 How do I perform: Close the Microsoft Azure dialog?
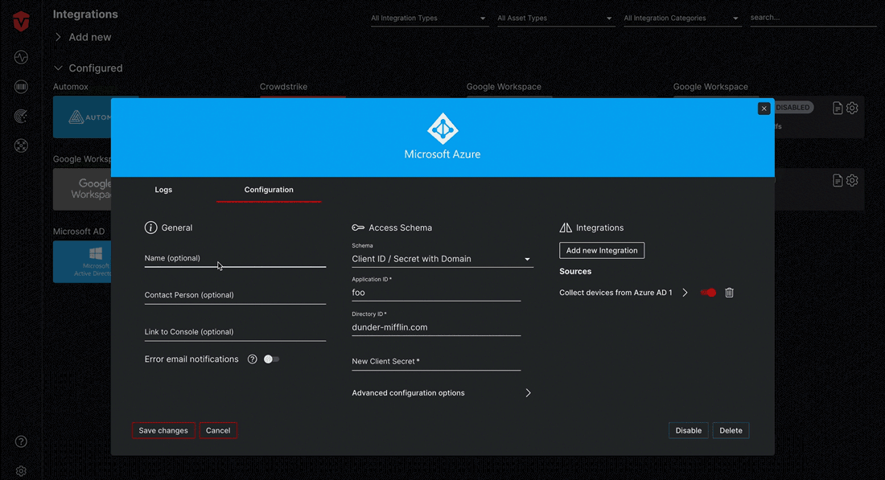[x=764, y=109]
